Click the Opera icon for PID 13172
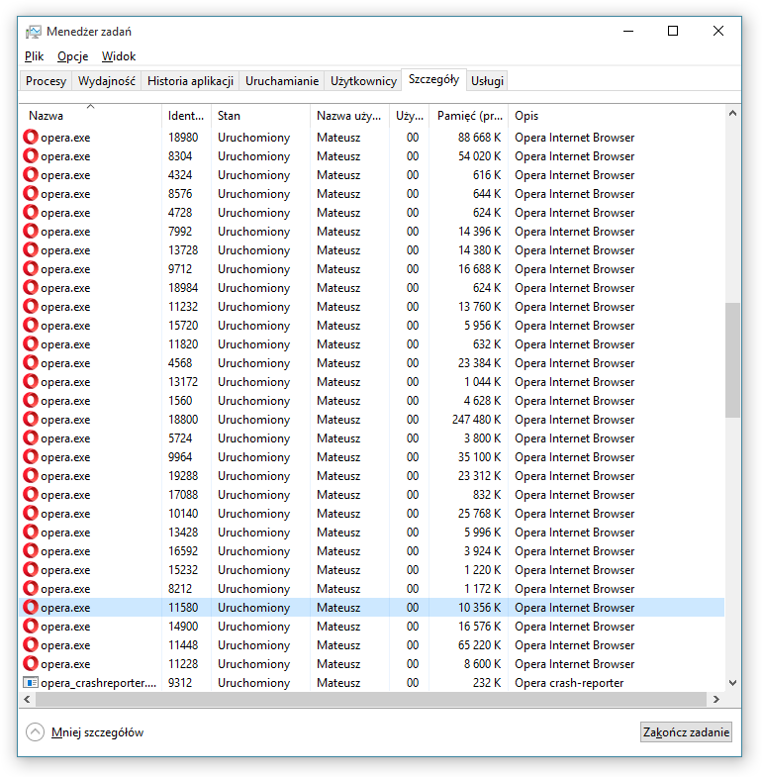The height and width of the screenshot is (777, 762). click(31, 381)
